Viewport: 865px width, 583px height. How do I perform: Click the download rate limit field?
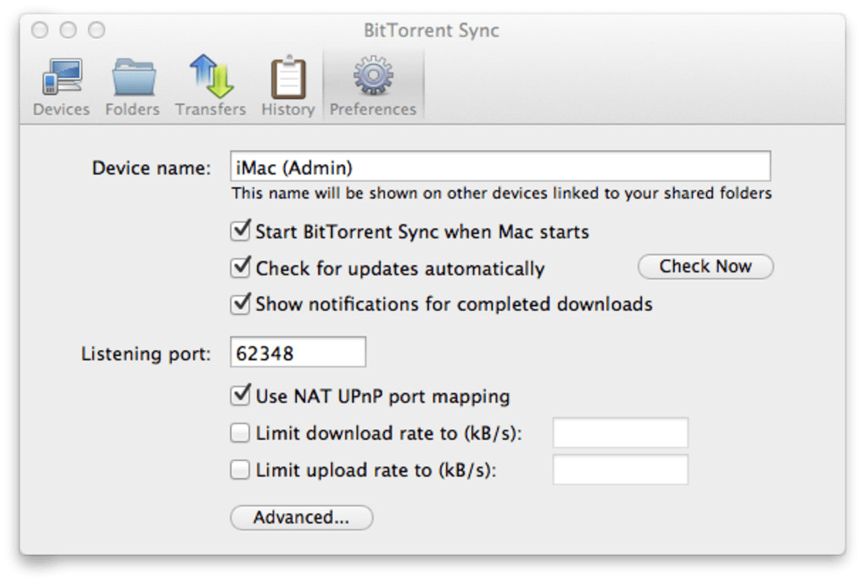pyautogui.click(x=620, y=433)
